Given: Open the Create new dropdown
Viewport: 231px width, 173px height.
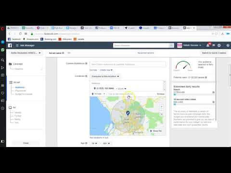Looking at the screenshot, I should [x=106, y=70].
